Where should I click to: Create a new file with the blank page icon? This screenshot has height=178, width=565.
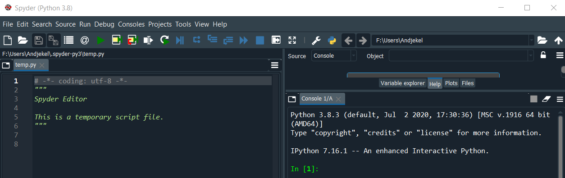8,40
